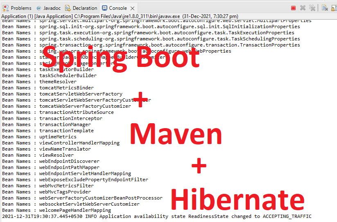Viewport: 337px width, 222px height.
Task: Click the tomcatMetricsBinder bean line
Action: 48,88
